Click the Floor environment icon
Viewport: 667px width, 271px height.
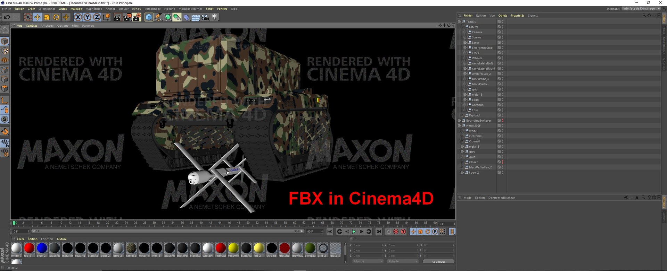click(196, 17)
